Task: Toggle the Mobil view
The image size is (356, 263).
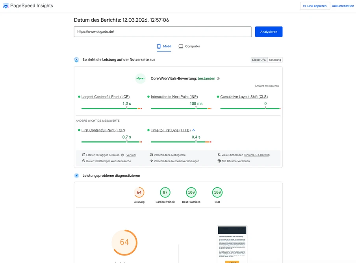Action: 167,46
